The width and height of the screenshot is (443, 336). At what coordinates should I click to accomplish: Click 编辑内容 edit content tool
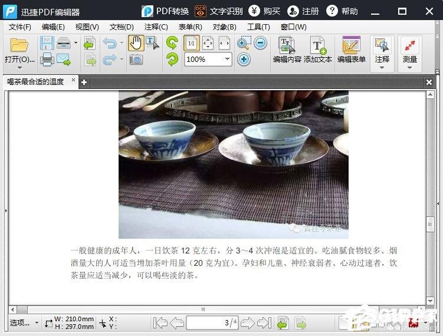(x=287, y=50)
